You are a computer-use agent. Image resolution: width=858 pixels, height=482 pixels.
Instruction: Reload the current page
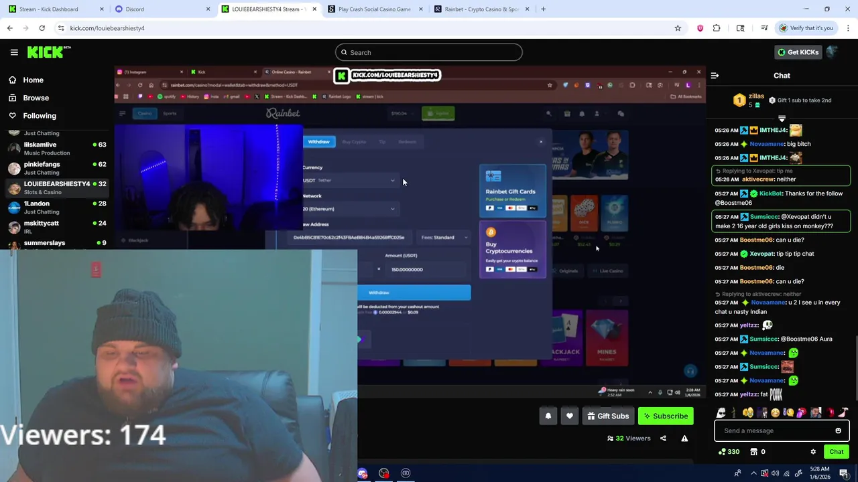tap(42, 28)
